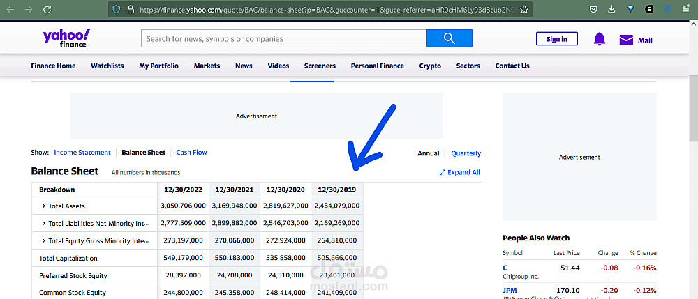698x299 pixels.
Task: Reload the page with refresh icon
Action: (47, 9)
